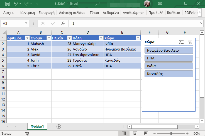Open the Ηλικία column filter dropdown
Screen dimensions: 205x136
coord(69,38)
